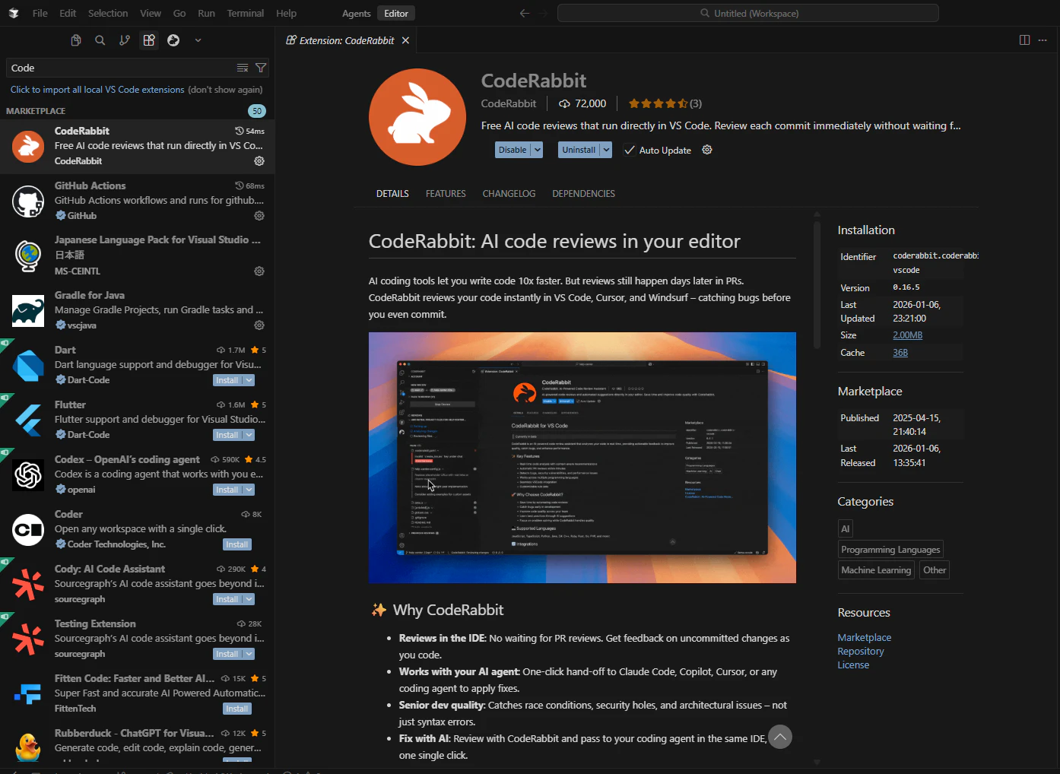1060x774 pixels.
Task: Go back with the navigation arrow
Action: (x=524, y=13)
